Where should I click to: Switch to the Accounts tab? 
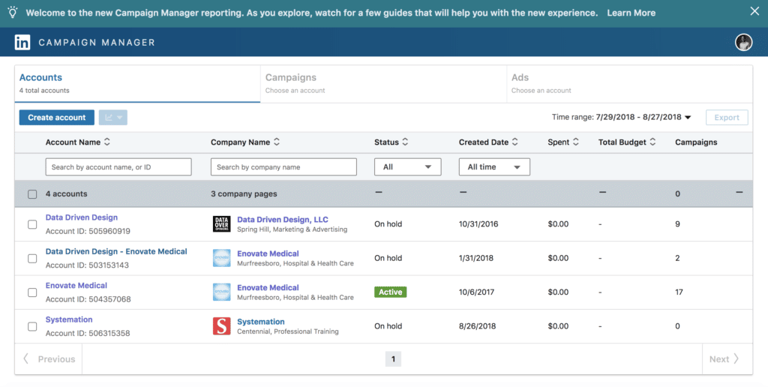(x=137, y=84)
